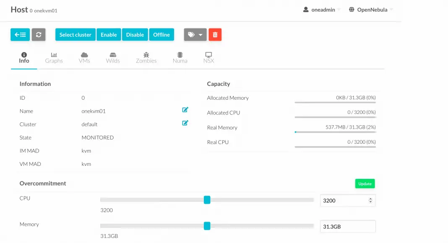Click the Memory value input field
The width and height of the screenshot is (448, 243).
347,227
